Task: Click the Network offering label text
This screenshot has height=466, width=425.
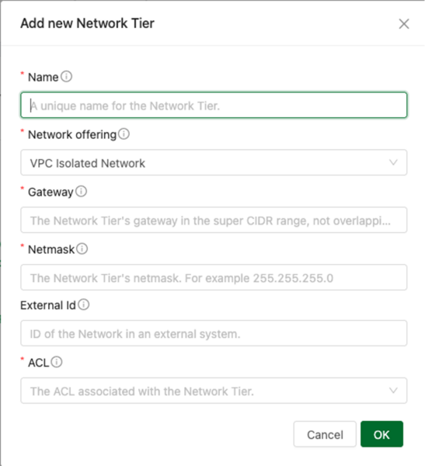Action: 72,134
